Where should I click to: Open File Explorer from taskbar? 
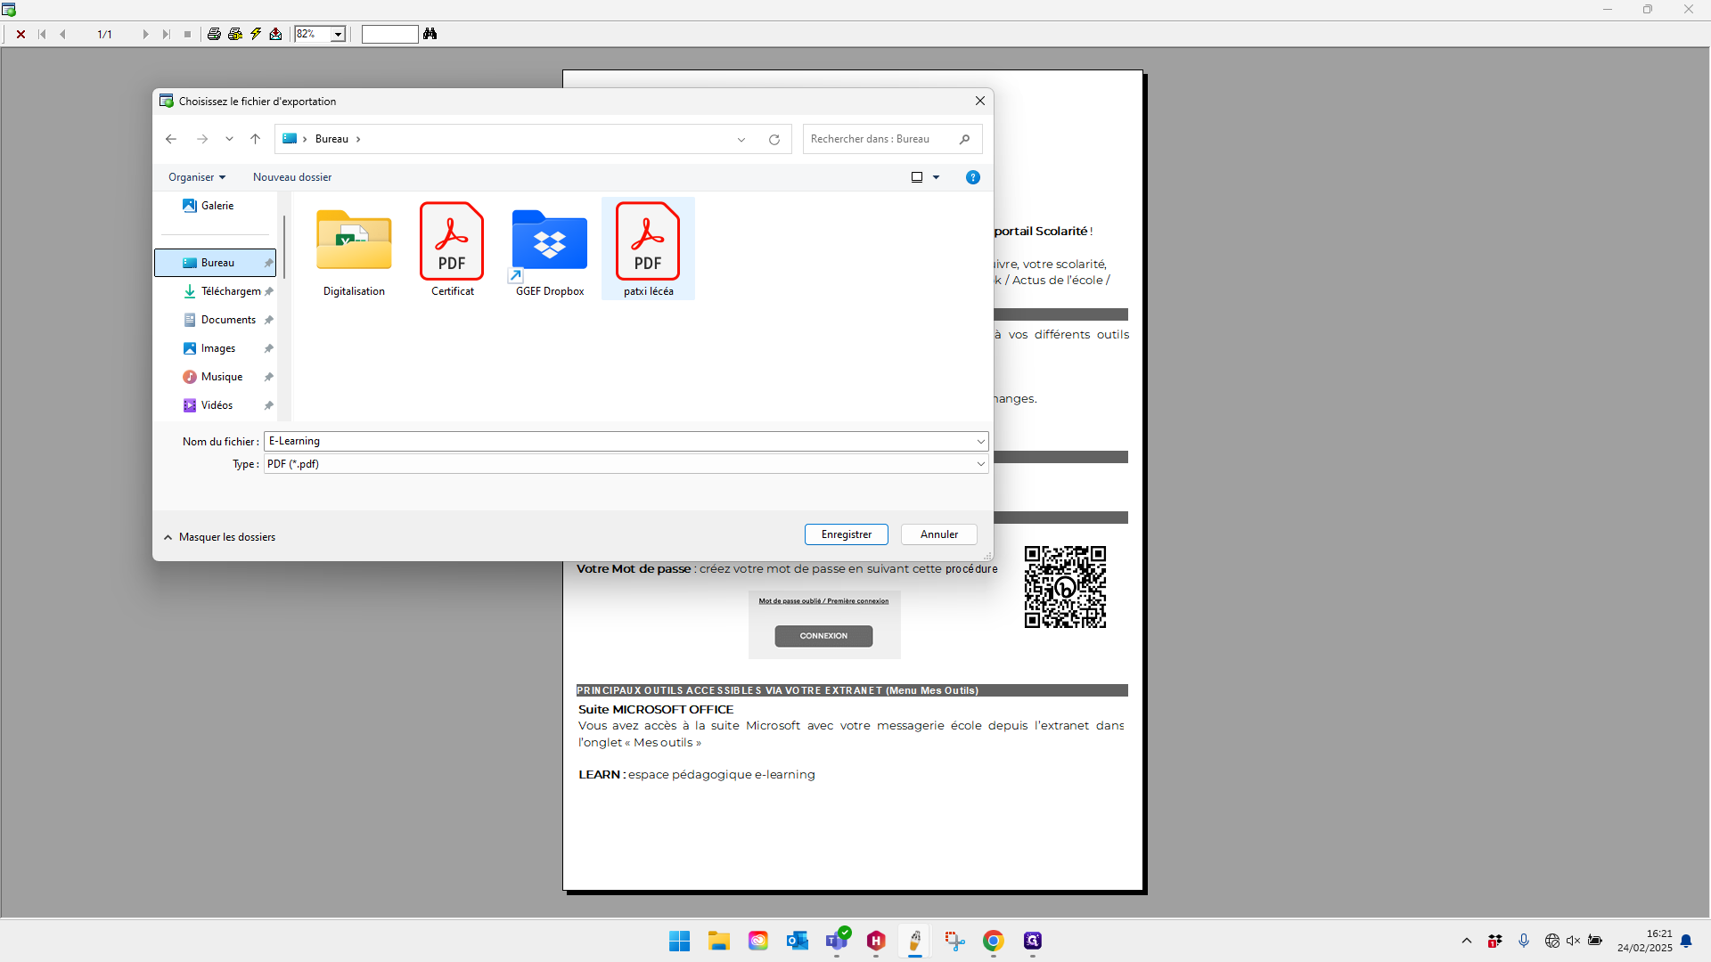(719, 941)
